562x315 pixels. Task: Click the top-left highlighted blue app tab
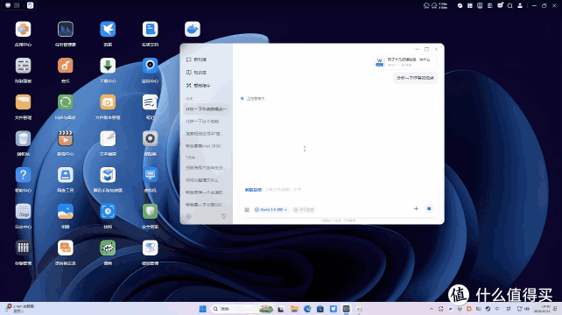(x=30, y=5)
